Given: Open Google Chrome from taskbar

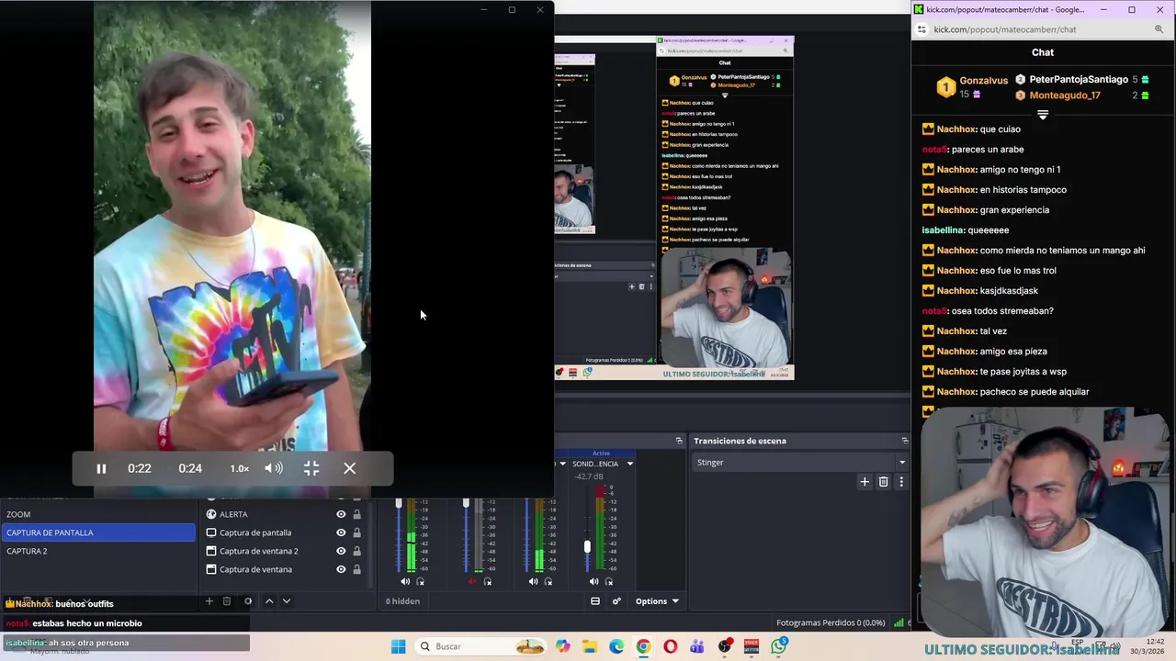Looking at the screenshot, I should (643, 646).
